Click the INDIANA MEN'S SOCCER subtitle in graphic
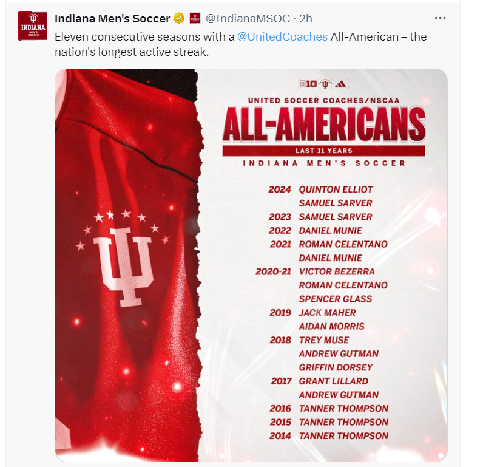 click(323, 163)
